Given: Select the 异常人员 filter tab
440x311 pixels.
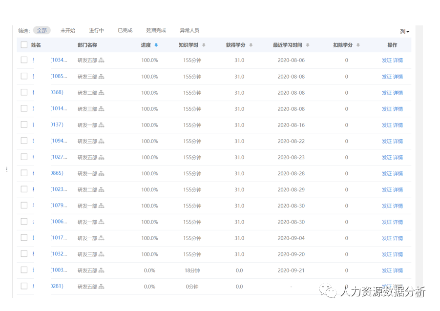Looking at the screenshot, I should click(189, 30).
